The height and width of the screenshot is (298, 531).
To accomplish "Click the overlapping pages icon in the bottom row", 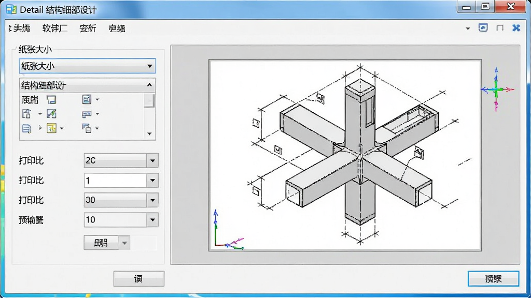I will [x=87, y=128].
